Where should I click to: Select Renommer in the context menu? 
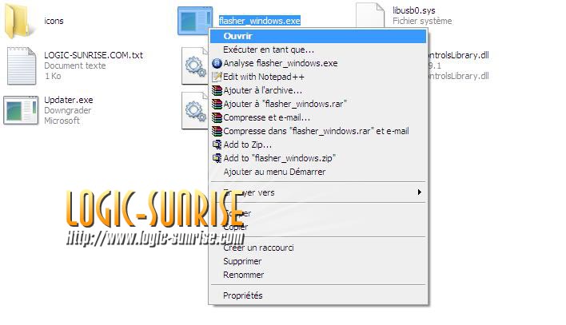click(x=318, y=275)
